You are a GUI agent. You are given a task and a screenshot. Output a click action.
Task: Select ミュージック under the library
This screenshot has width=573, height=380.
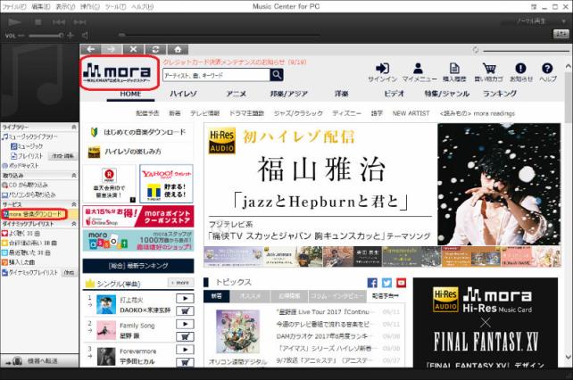[27, 146]
